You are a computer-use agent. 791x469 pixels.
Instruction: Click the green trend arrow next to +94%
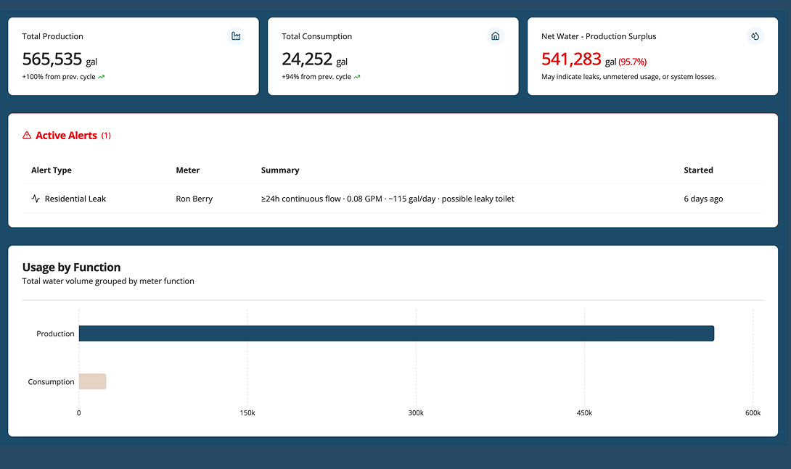coord(355,76)
